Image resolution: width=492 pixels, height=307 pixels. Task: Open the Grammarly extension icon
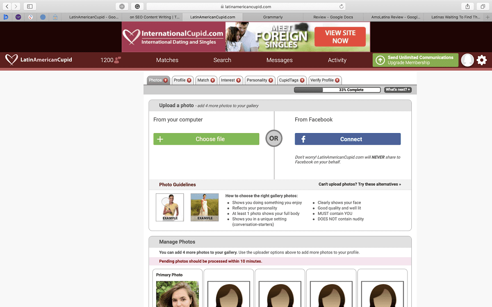pos(137,7)
